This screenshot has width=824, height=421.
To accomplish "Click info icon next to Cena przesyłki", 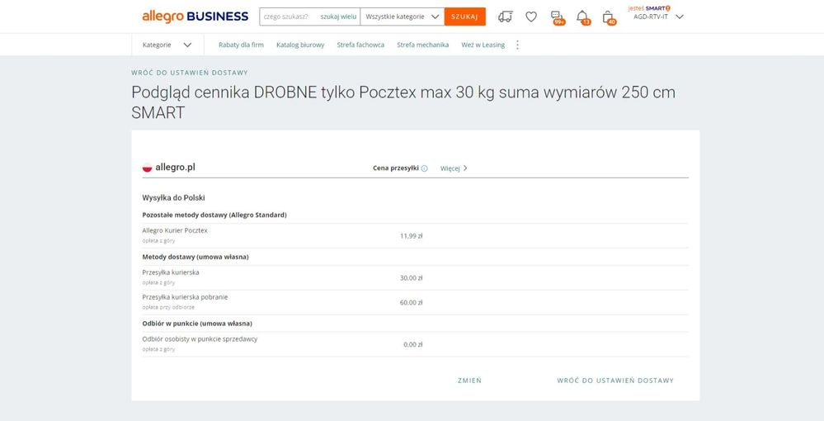I will tap(425, 168).
